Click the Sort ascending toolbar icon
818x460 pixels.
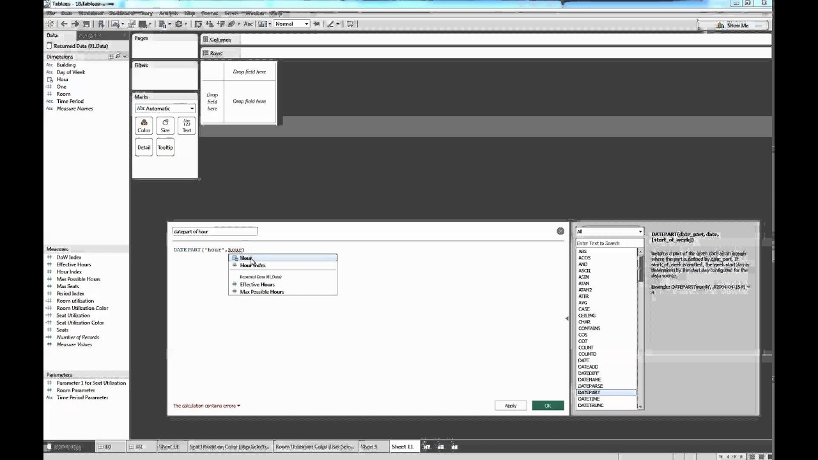pyautogui.click(x=210, y=24)
